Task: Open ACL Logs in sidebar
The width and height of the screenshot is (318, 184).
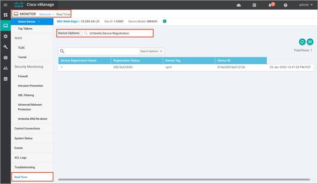Action: tap(21, 158)
